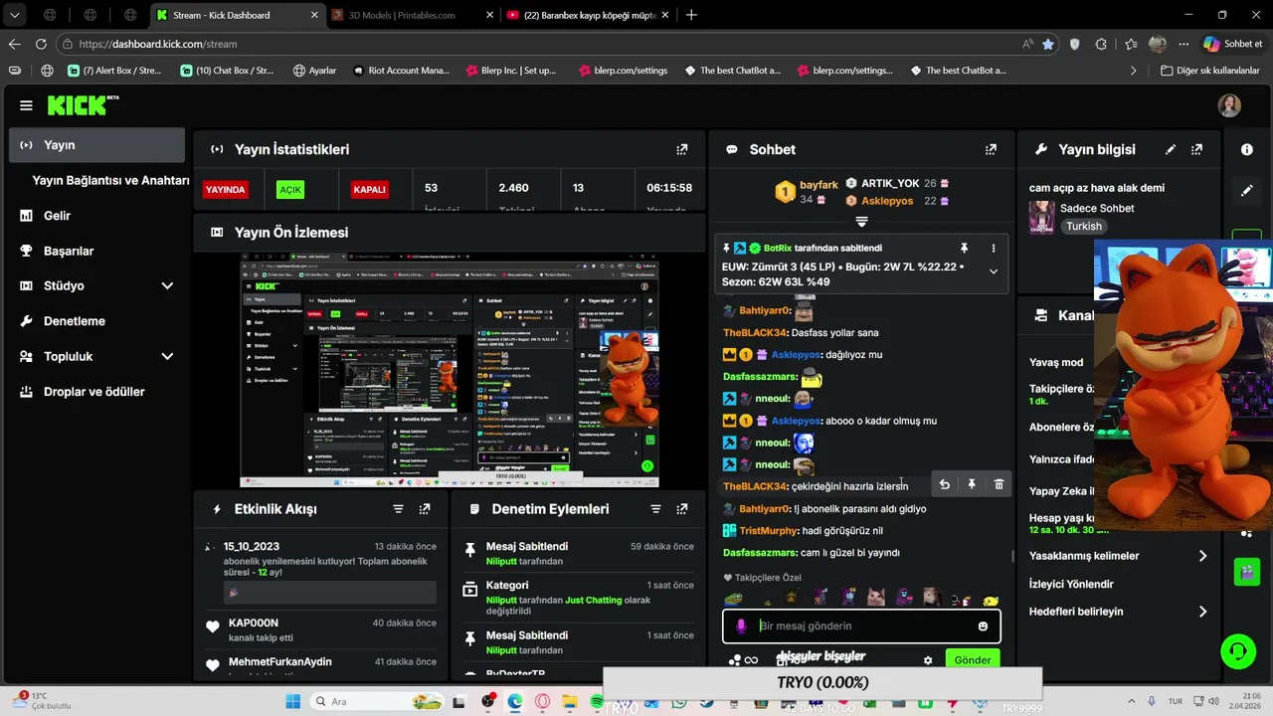Viewport: 1273px width, 716px height.
Task: Click the chat scrollbar
Action: click(x=1012, y=557)
